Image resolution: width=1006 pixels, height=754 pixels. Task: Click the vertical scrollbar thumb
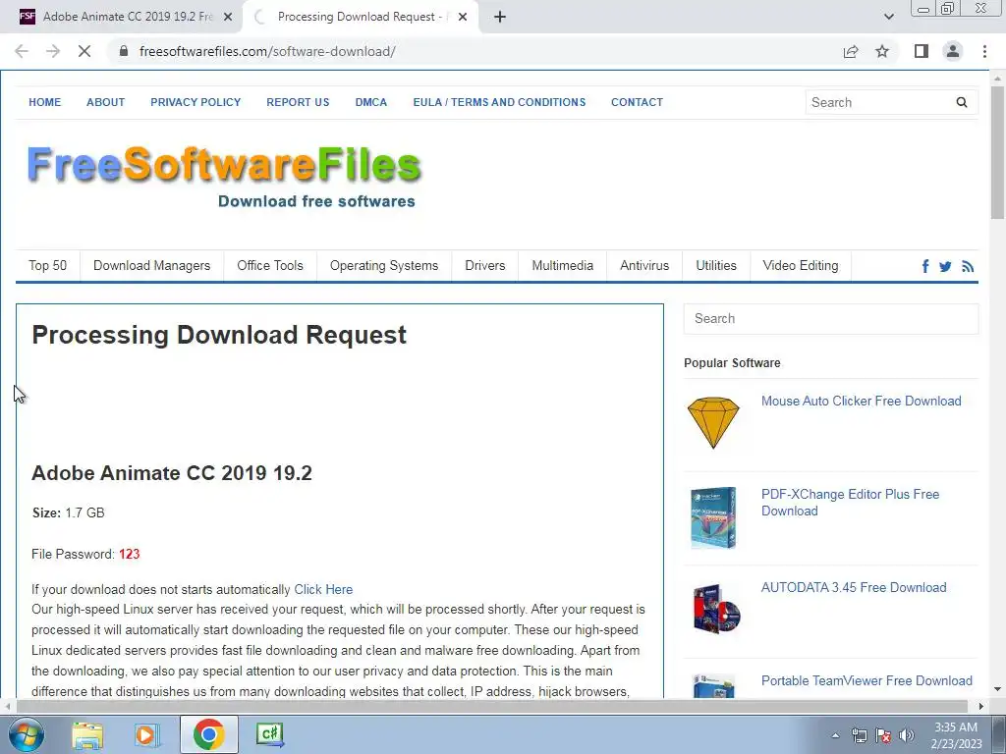pyautogui.click(x=998, y=152)
